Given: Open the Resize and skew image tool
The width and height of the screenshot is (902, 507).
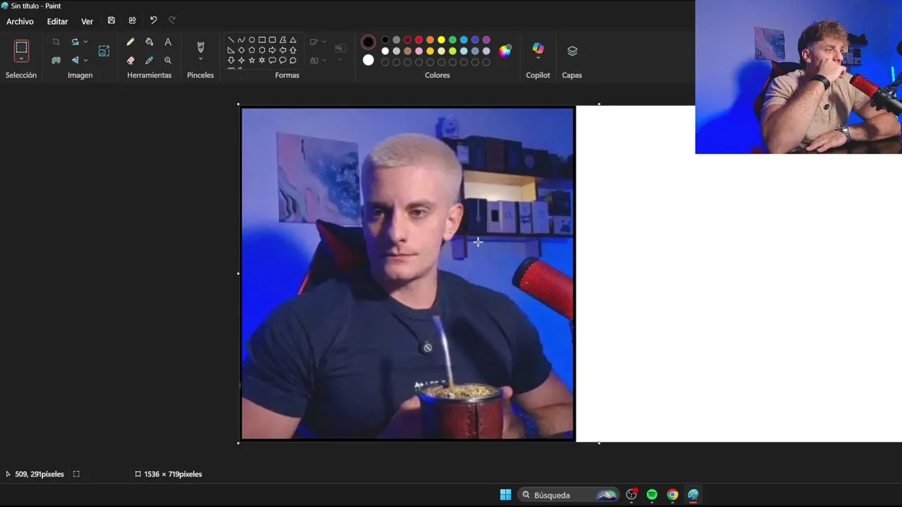Looking at the screenshot, I should pos(104,51).
